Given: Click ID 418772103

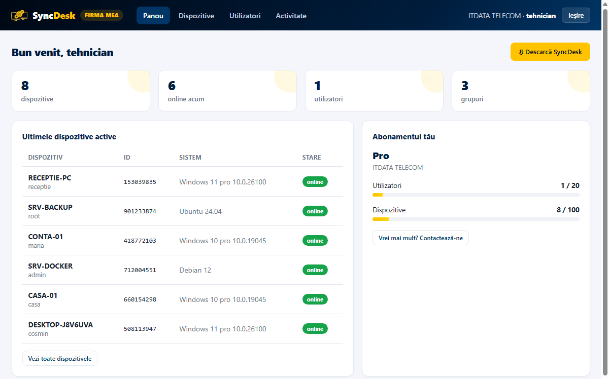Looking at the screenshot, I should (140, 241).
